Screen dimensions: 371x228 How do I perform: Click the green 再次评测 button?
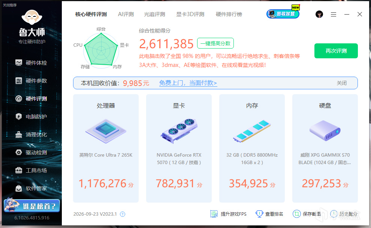coord(336,51)
